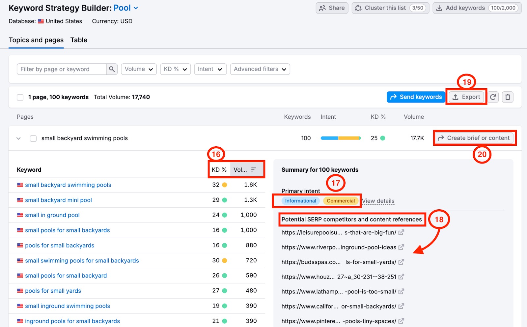Open keyword small swimming pools for small backyards

(82, 261)
